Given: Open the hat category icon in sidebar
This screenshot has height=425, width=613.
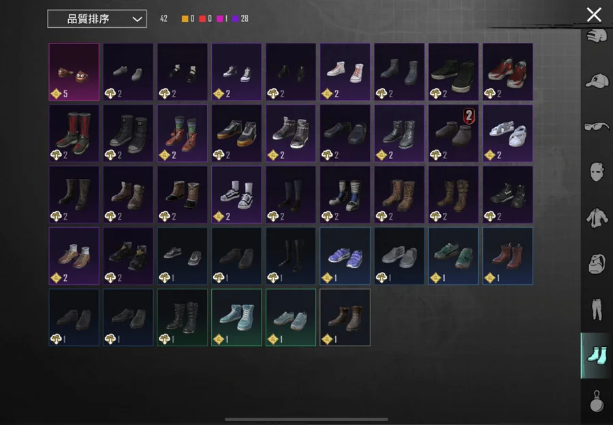Looking at the screenshot, I should [x=597, y=81].
